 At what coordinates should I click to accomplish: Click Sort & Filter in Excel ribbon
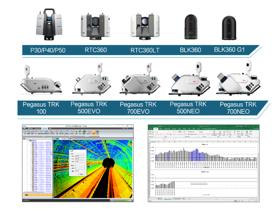tap(238, 133)
